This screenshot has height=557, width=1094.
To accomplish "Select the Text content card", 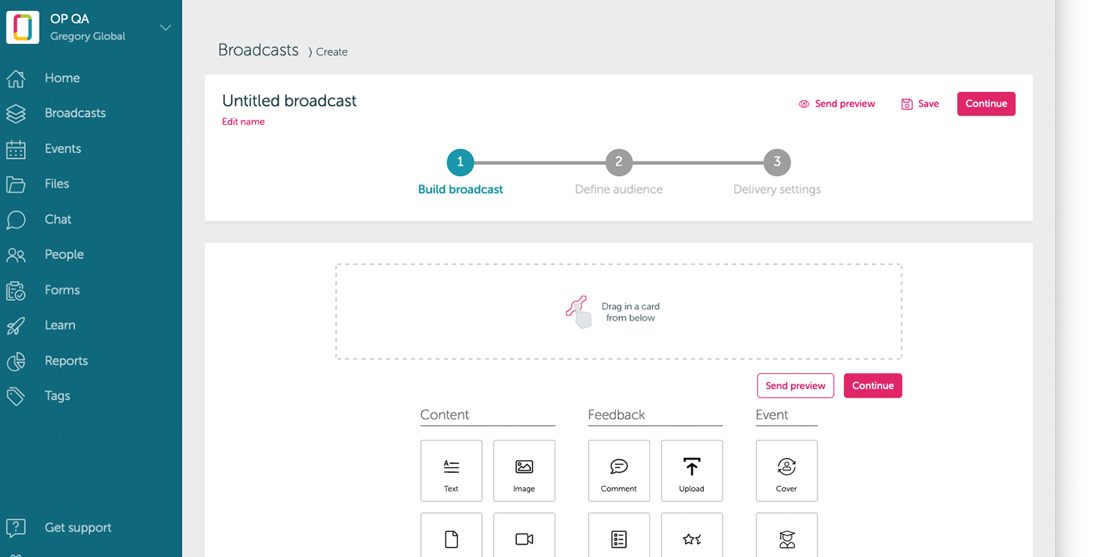I will tap(452, 471).
